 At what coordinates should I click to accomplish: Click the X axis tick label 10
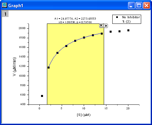coord(84,108)
